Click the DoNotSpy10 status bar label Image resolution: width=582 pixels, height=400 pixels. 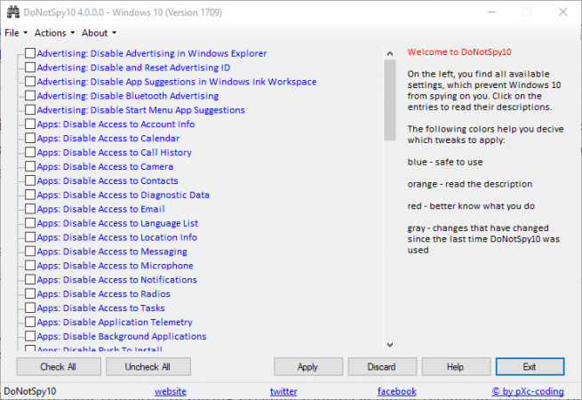pyautogui.click(x=30, y=391)
